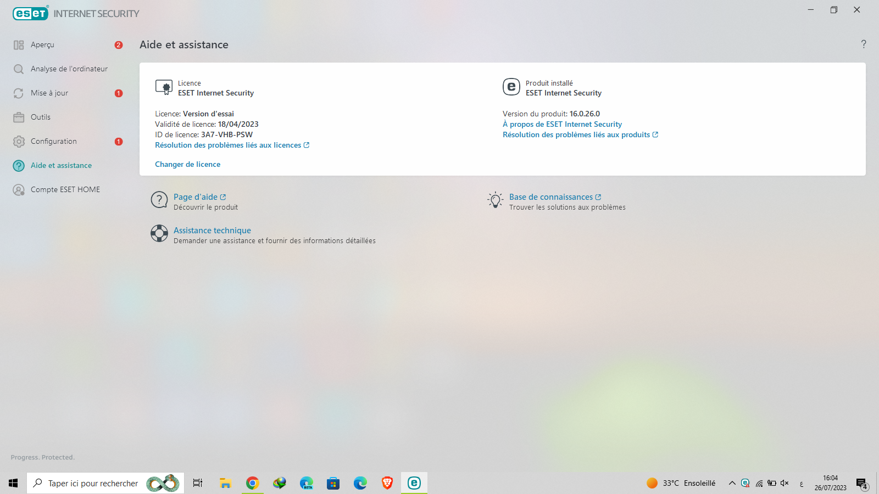Click product version 16.0.26.0 text
Image resolution: width=879 pixels, height=494 pixels.
click(585, 114)
